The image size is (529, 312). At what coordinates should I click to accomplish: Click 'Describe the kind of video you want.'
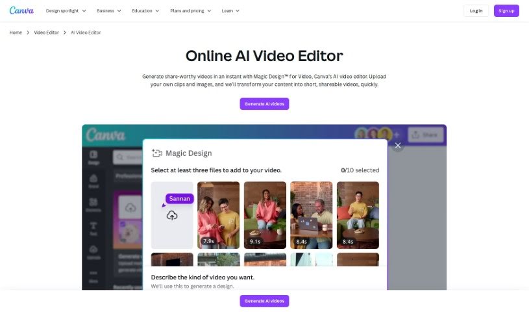click(203, 277)
